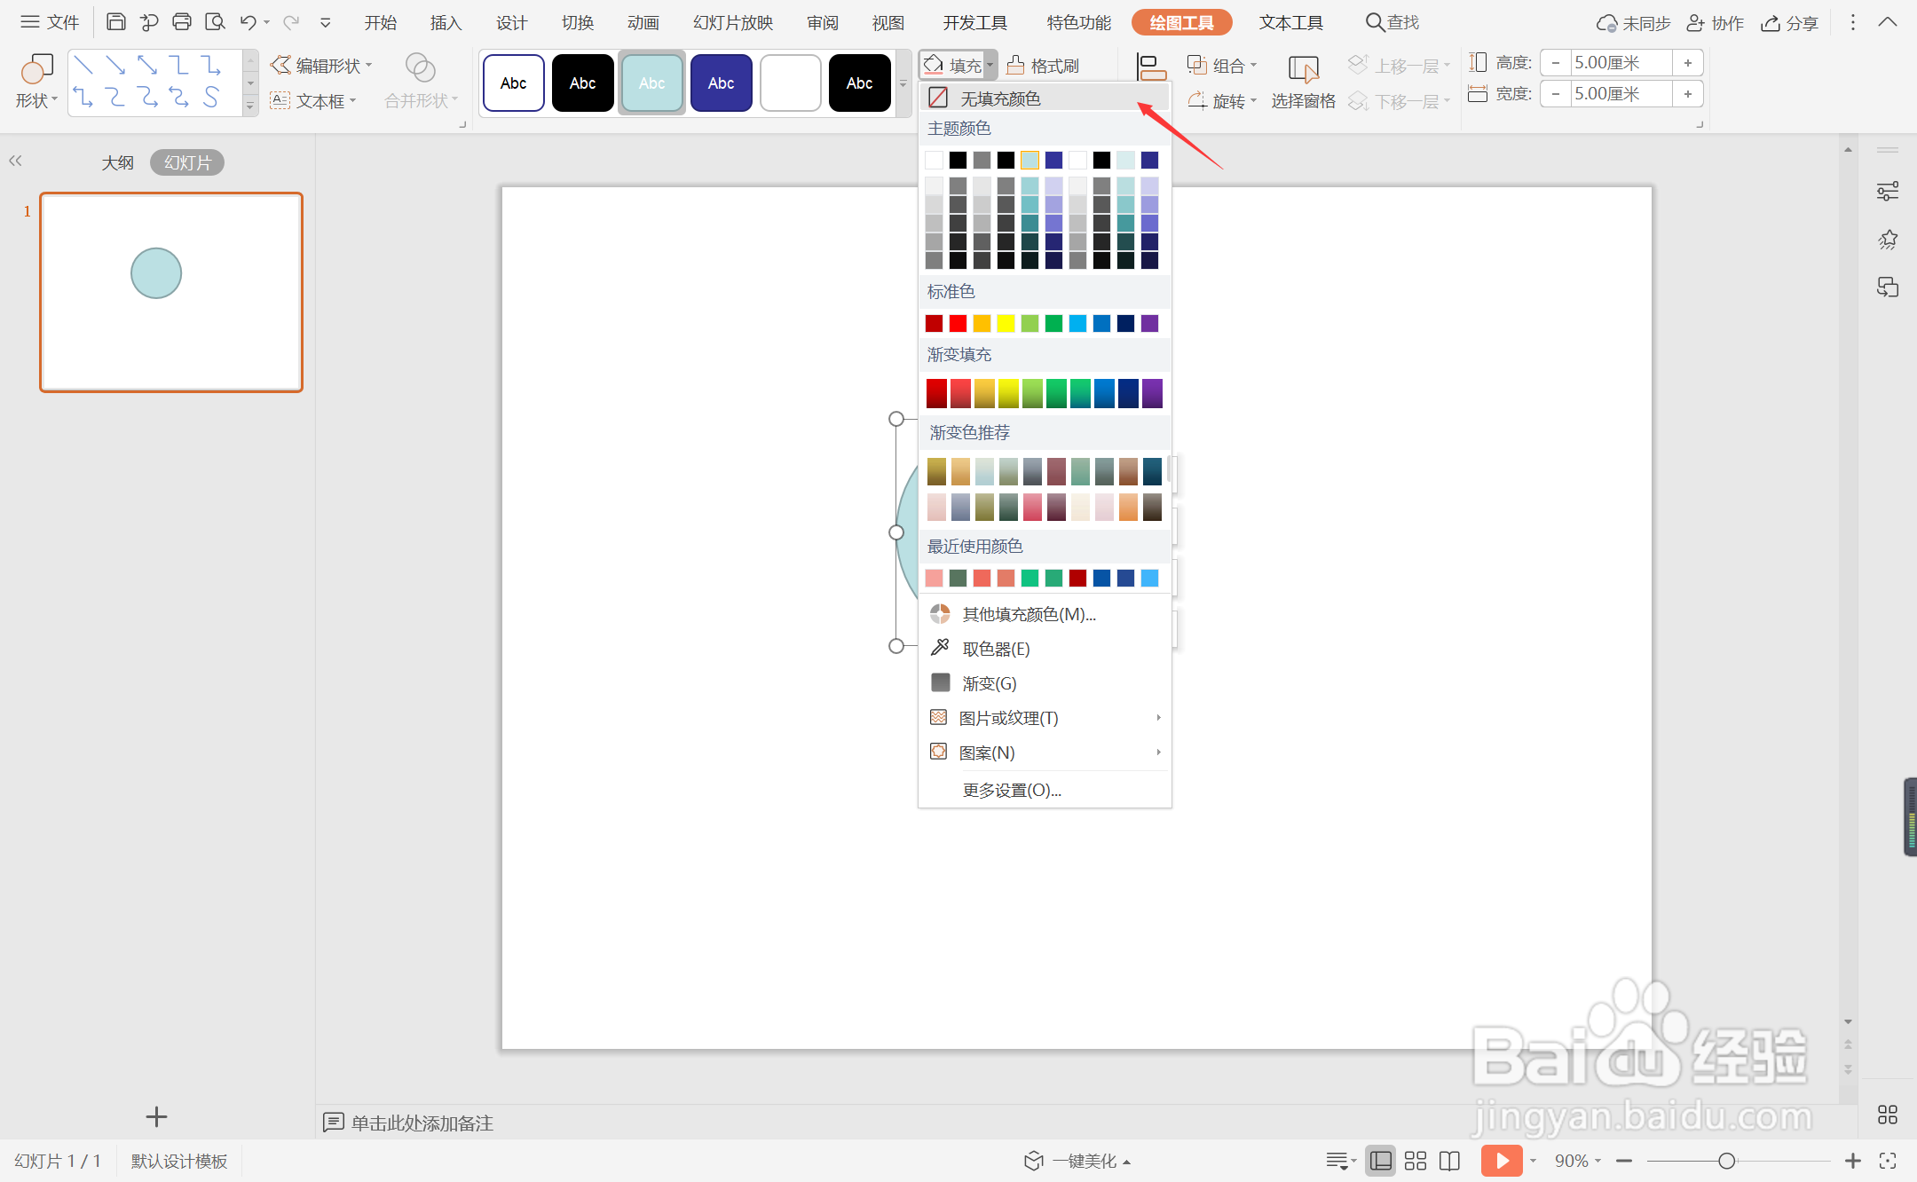Screen dimensions: 1917x1182
Task: Select slide 1 thumbnail
Action: (x=171, y=292)
